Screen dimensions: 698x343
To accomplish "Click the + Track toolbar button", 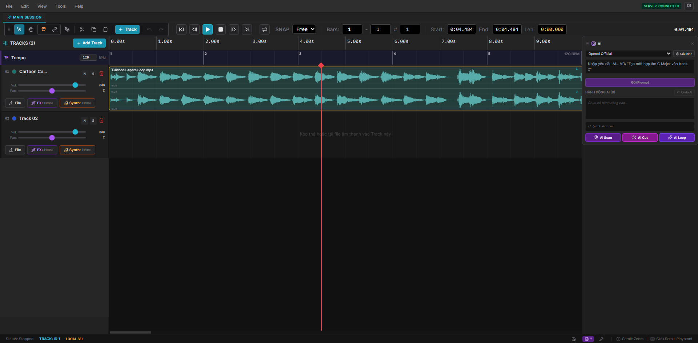I will 127,29.
